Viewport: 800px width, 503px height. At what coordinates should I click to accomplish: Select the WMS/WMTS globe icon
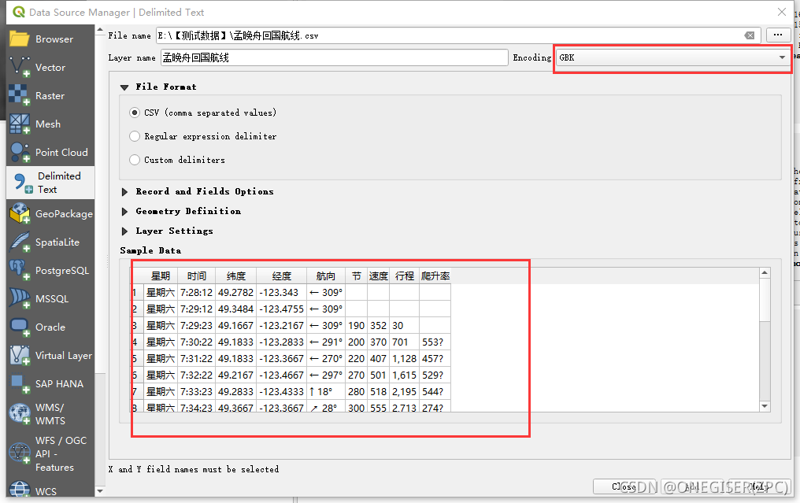click(20, 414)
